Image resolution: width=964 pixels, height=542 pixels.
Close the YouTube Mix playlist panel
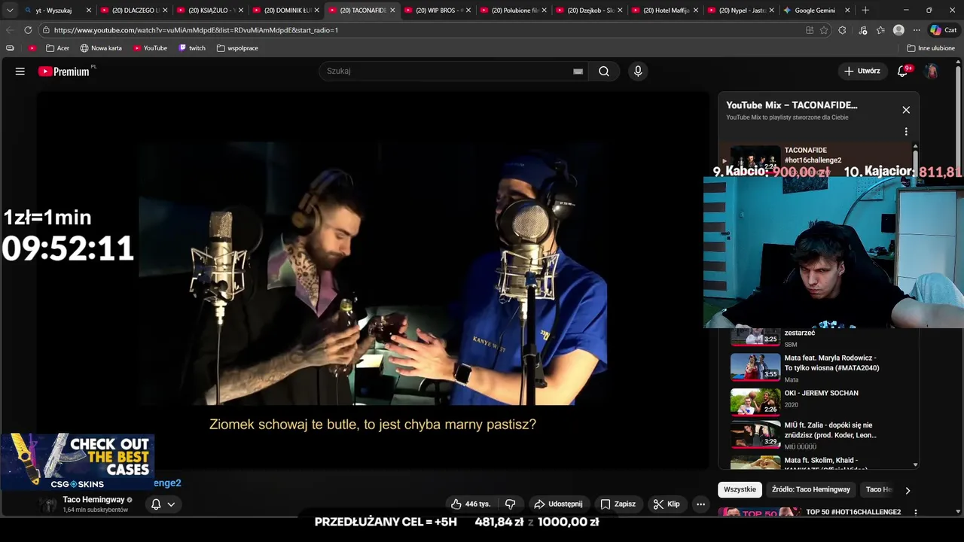click(x=906, y=110)
